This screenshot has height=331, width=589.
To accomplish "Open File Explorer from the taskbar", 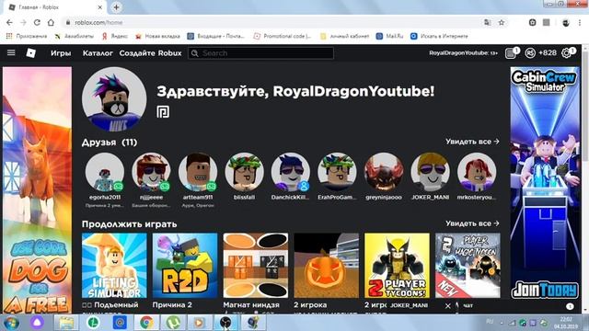I will point(66,323).
